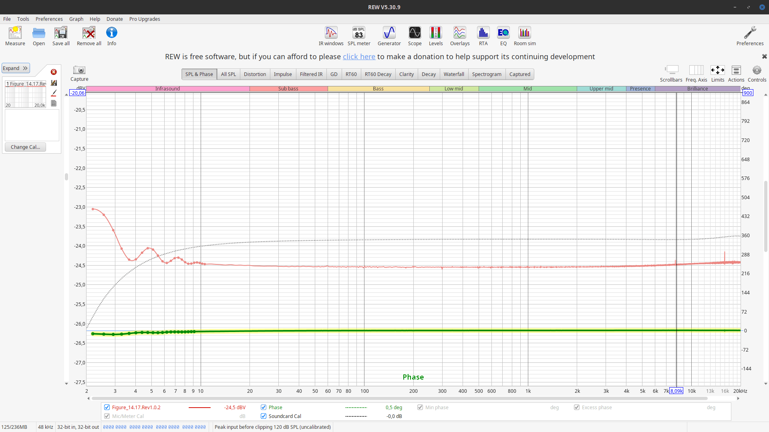Toggle the Phase trace checkbox
The height and width of the screenshot is (432, 769).
(264, 407)
